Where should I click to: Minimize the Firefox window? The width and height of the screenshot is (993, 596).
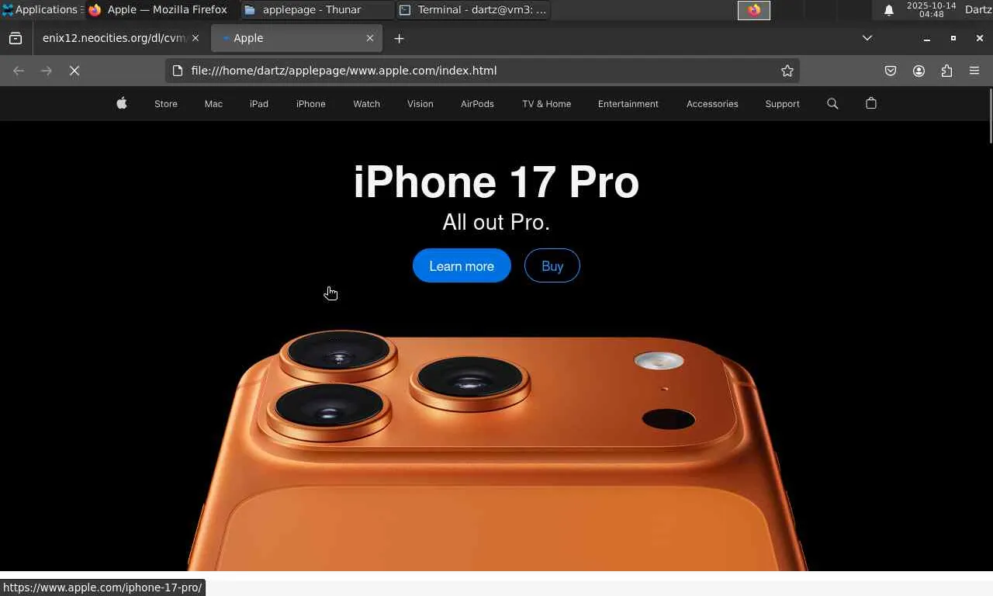[x=927, y=38]
